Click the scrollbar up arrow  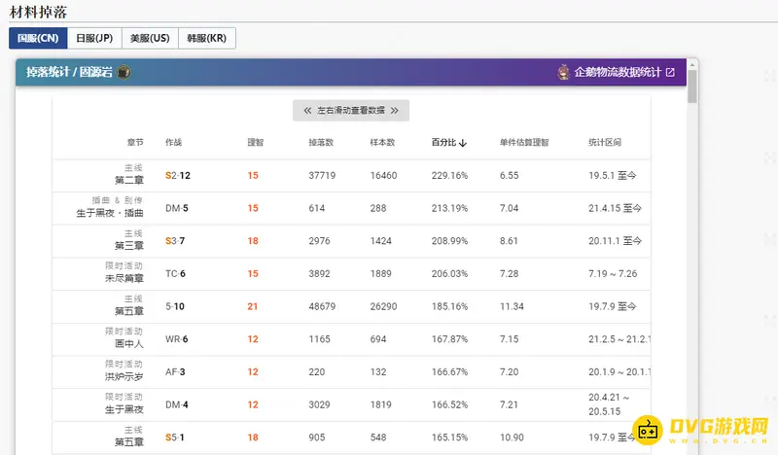tap(692, 64)
